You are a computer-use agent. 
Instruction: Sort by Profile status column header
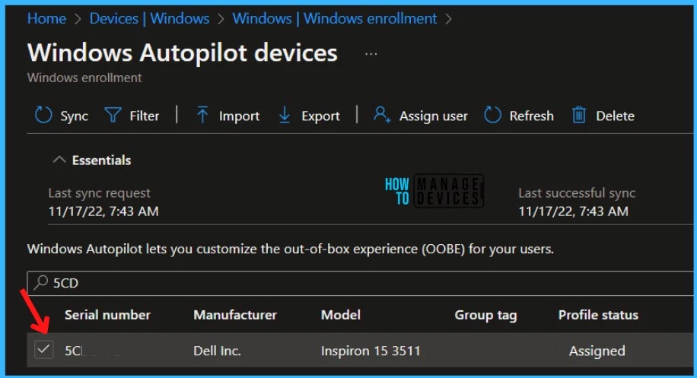coord(598,315)
